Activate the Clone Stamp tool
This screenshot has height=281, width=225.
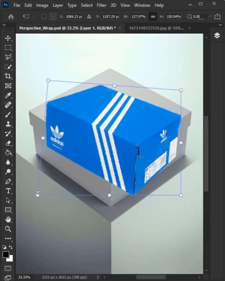coord(8,124)
